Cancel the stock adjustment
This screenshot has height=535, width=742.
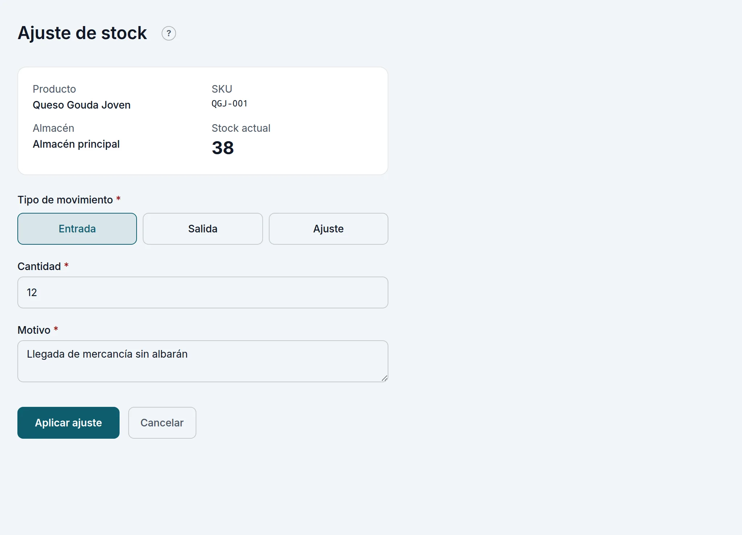point(162,423)
